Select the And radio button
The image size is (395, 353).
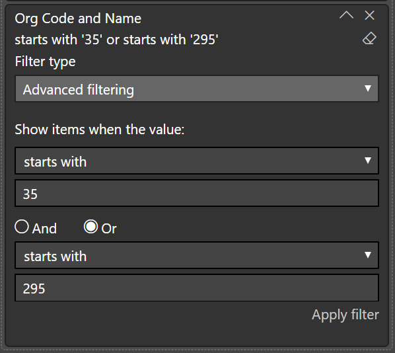coord(22,227)
